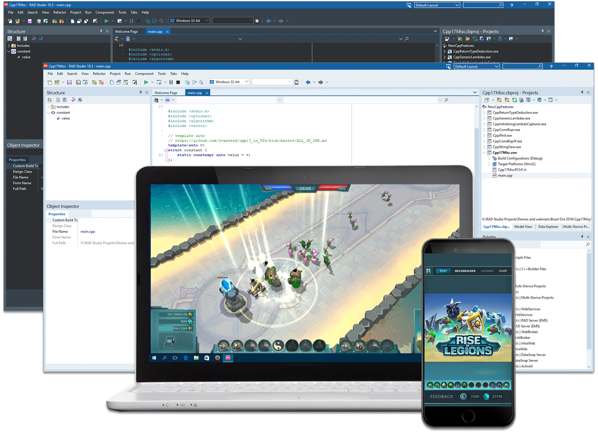Open the Project menu in the dark window
The image size is (598, 433).
pyautogui.click(x=76, y=12)
